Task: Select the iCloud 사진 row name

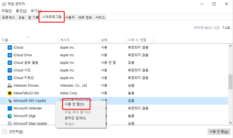Action: 22,70
